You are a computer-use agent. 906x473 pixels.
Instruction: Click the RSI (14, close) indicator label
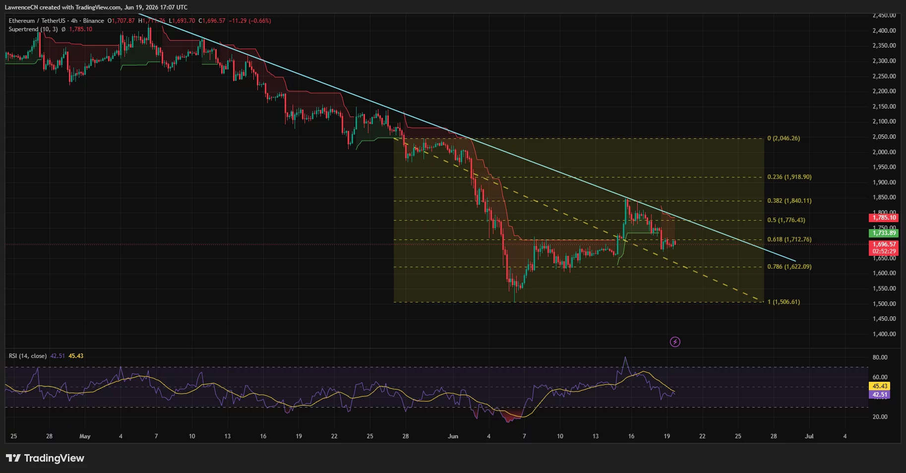28,356
